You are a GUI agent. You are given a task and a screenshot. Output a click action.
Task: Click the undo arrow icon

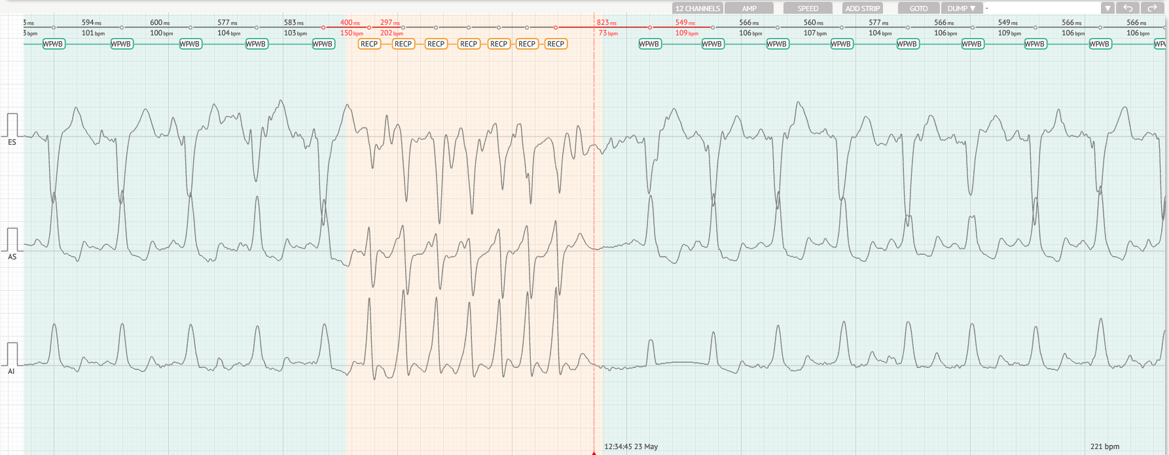(x=1128, y=9)
